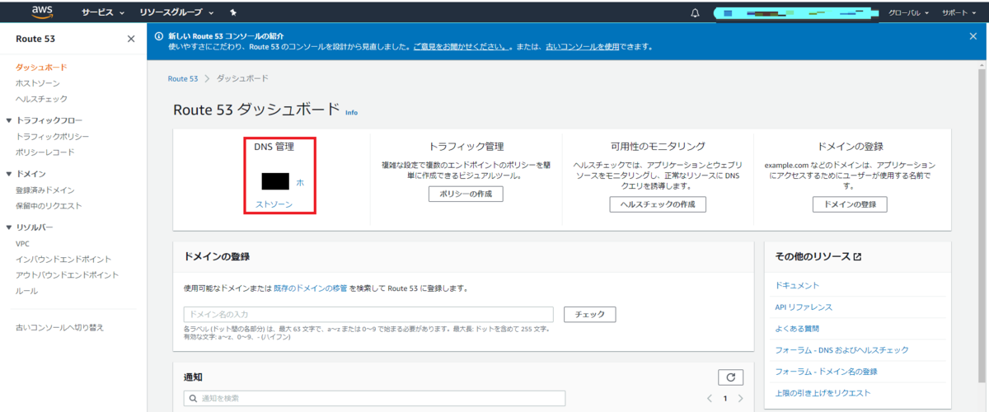Collapse the トラフィックフロー section
The height and width of the screenshot is (412, 989).
pyautogui.click(x=9, y=120)
